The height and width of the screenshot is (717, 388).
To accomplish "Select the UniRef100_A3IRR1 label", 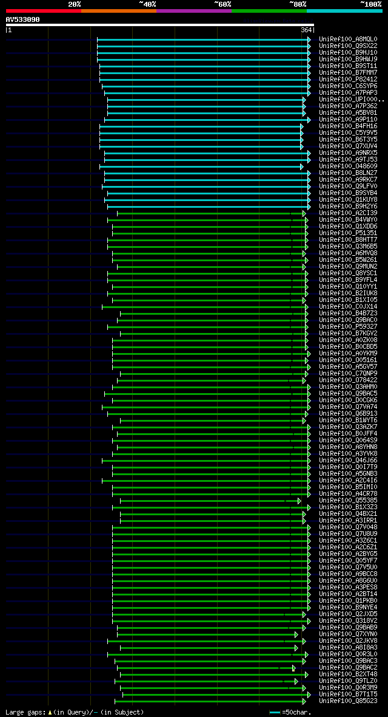I will point(348,520).
